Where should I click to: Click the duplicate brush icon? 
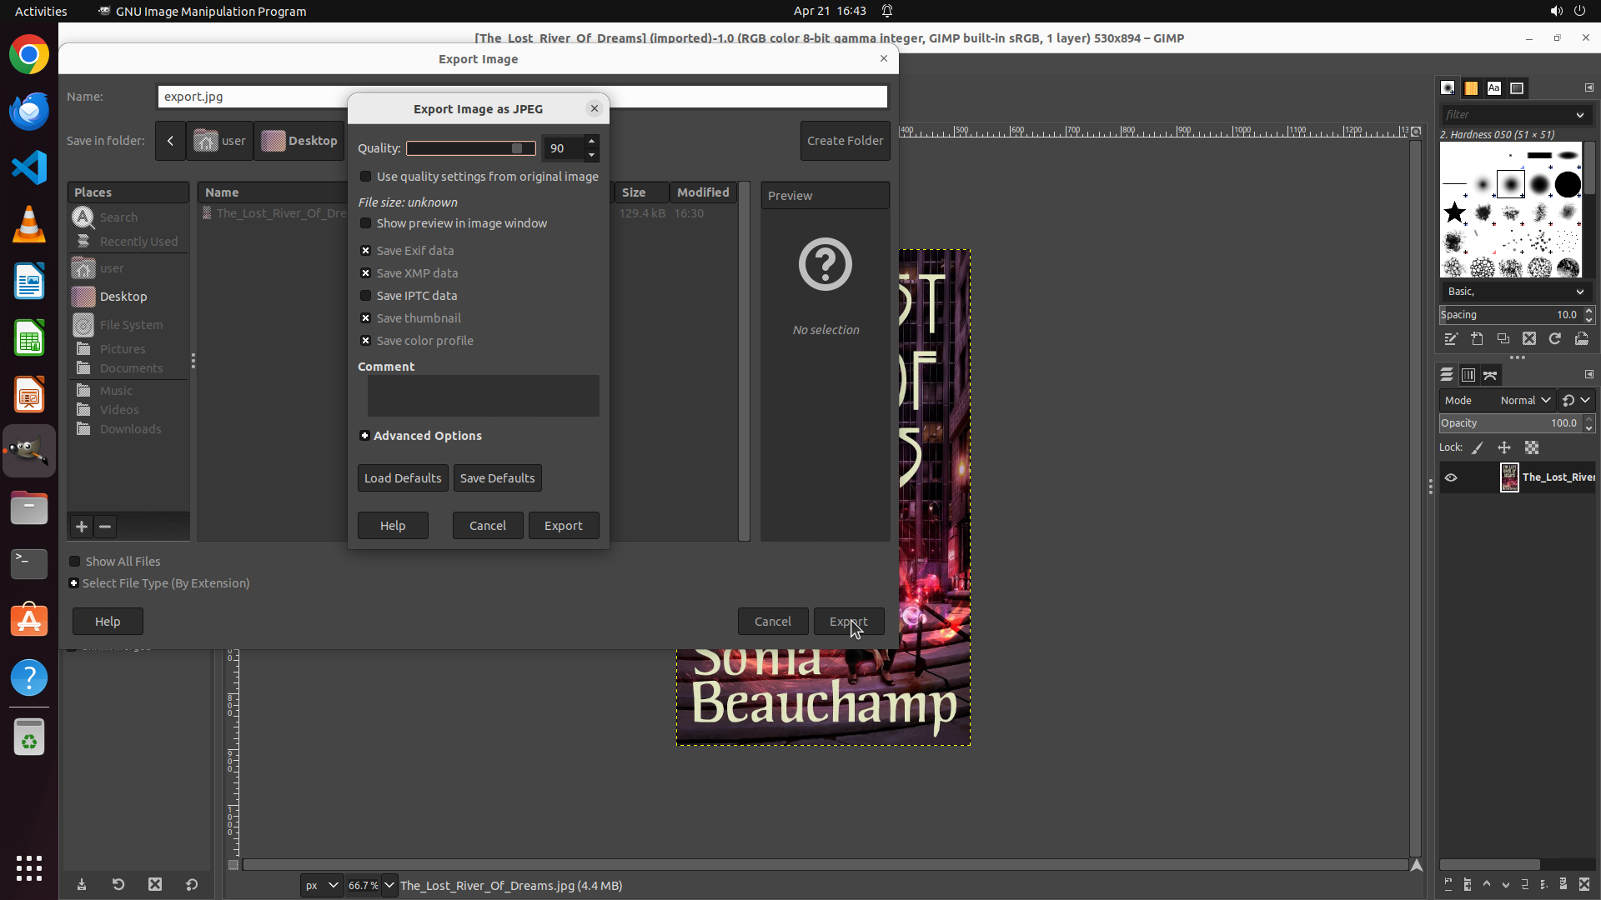click(1503, 339)
